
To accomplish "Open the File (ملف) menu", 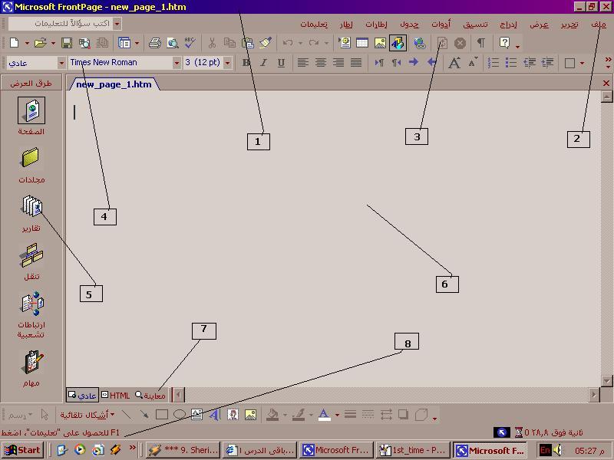I will [x=598, y=25].
